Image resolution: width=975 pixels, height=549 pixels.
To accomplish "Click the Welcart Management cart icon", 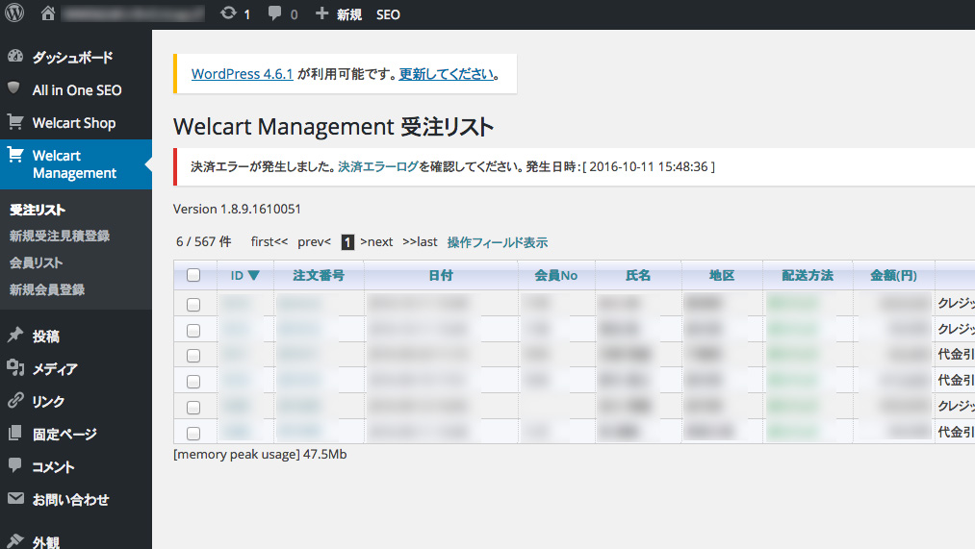I will 15,155.
